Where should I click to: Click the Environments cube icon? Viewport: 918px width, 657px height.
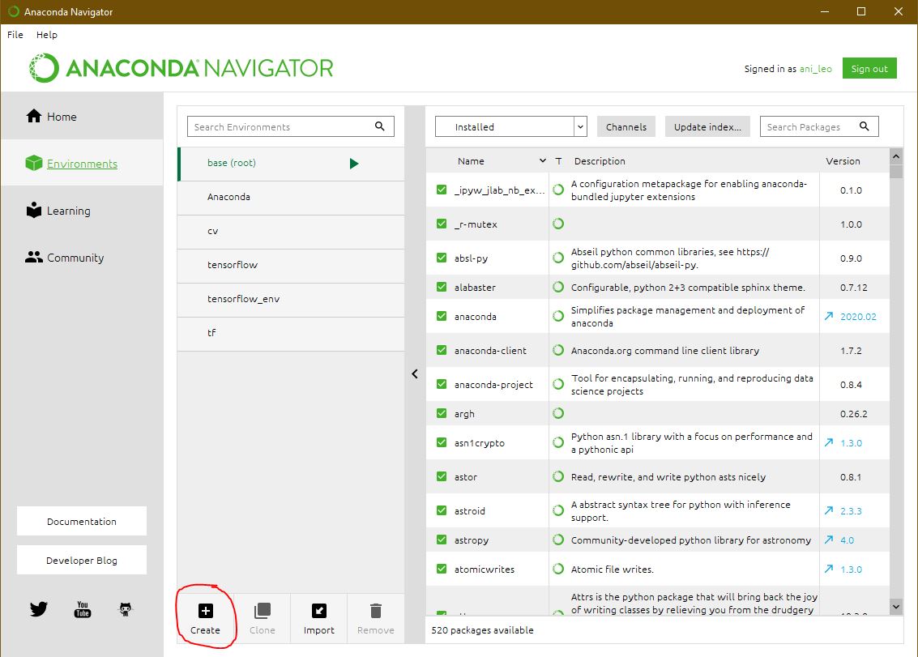(x=34, y=163)
